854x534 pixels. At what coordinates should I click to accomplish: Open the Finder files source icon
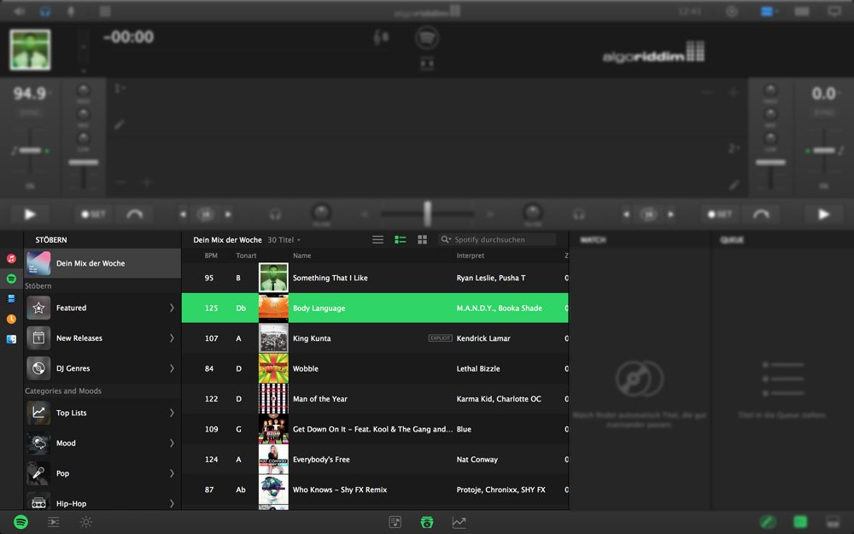pyautogui.click(x=12, y=339)
